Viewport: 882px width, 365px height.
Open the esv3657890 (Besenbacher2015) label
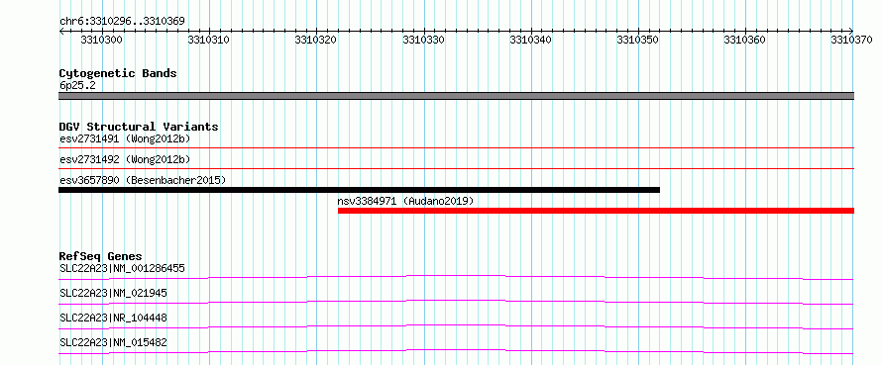point(143,180)
